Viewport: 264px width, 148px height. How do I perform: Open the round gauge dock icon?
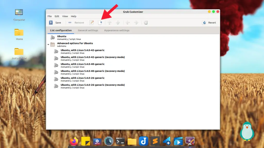tap(109, 141)
